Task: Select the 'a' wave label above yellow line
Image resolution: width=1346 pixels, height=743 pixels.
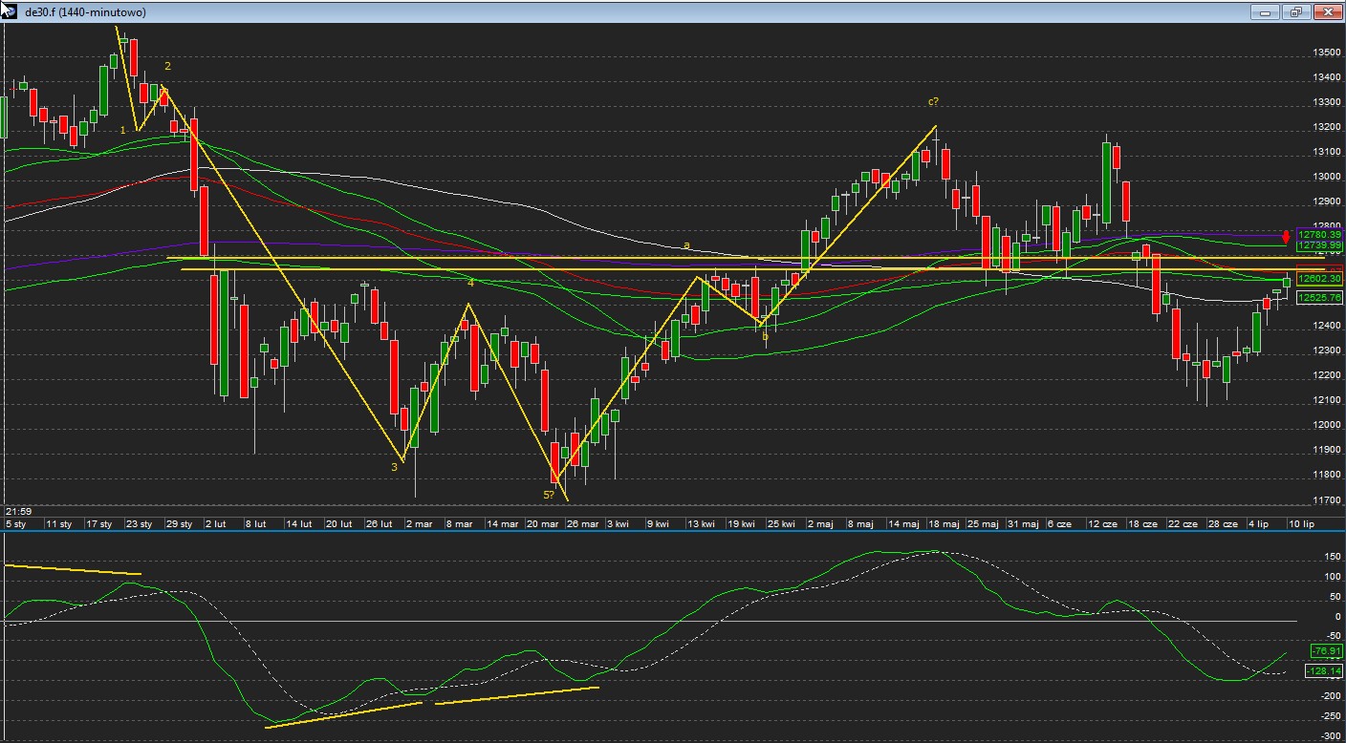Action: (686, 245)
